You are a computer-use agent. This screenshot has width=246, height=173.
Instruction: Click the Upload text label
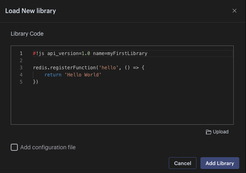pyautogui.click(x=221, y=132)
